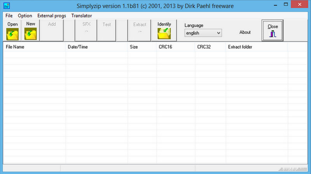Screen dimensions: 311x174
Task: Open the Translator menu
Action: pyautogui.click(x=82, y=16)
